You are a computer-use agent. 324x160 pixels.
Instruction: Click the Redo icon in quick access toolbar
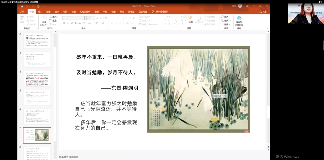pyautogui.click(x=33, y=6)
